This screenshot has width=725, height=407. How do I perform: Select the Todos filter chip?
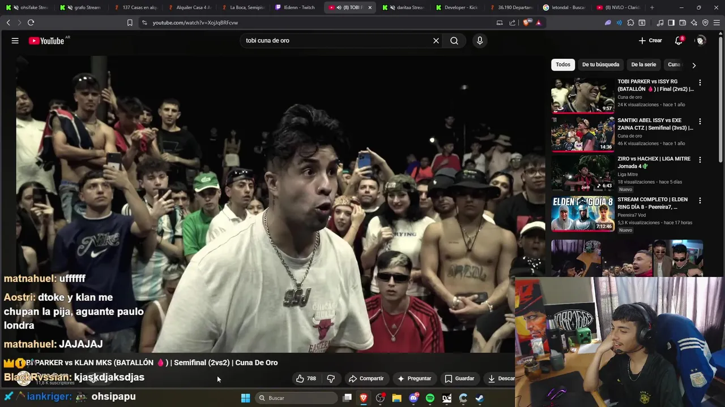coord(563,64)
